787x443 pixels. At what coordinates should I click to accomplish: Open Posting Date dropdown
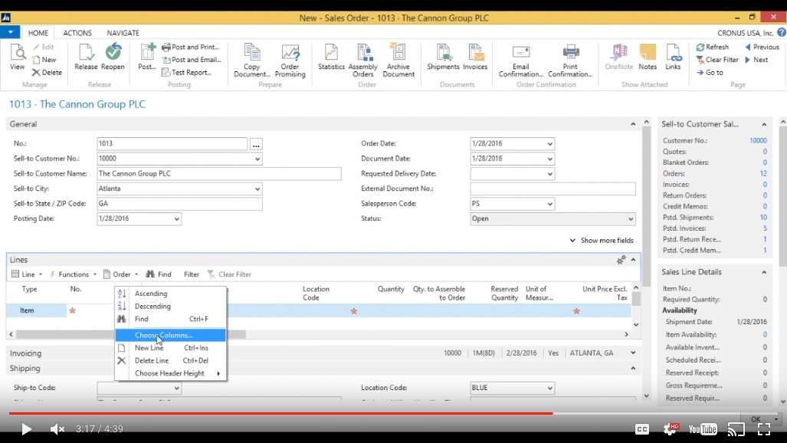176,219
